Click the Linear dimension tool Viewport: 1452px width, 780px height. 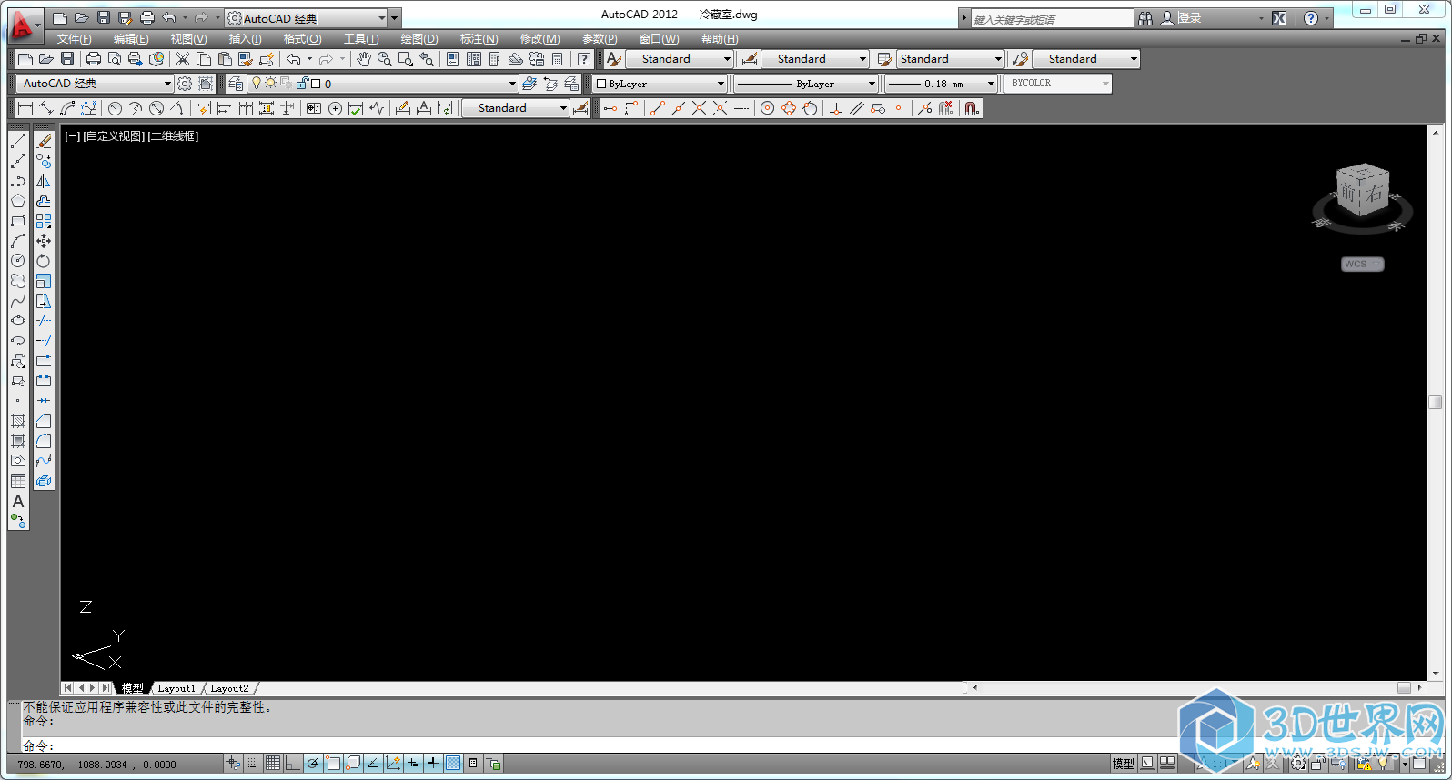pos(25,108)
